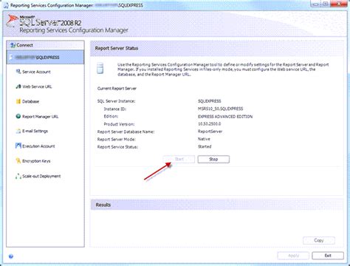Click the Encryption Keys key icon
The image size is (350, 266).
click(18, 161)
